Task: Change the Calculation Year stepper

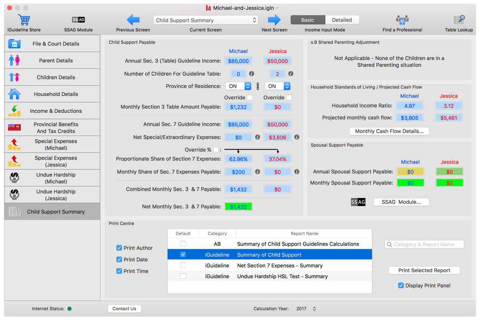Action: point(314,309)
